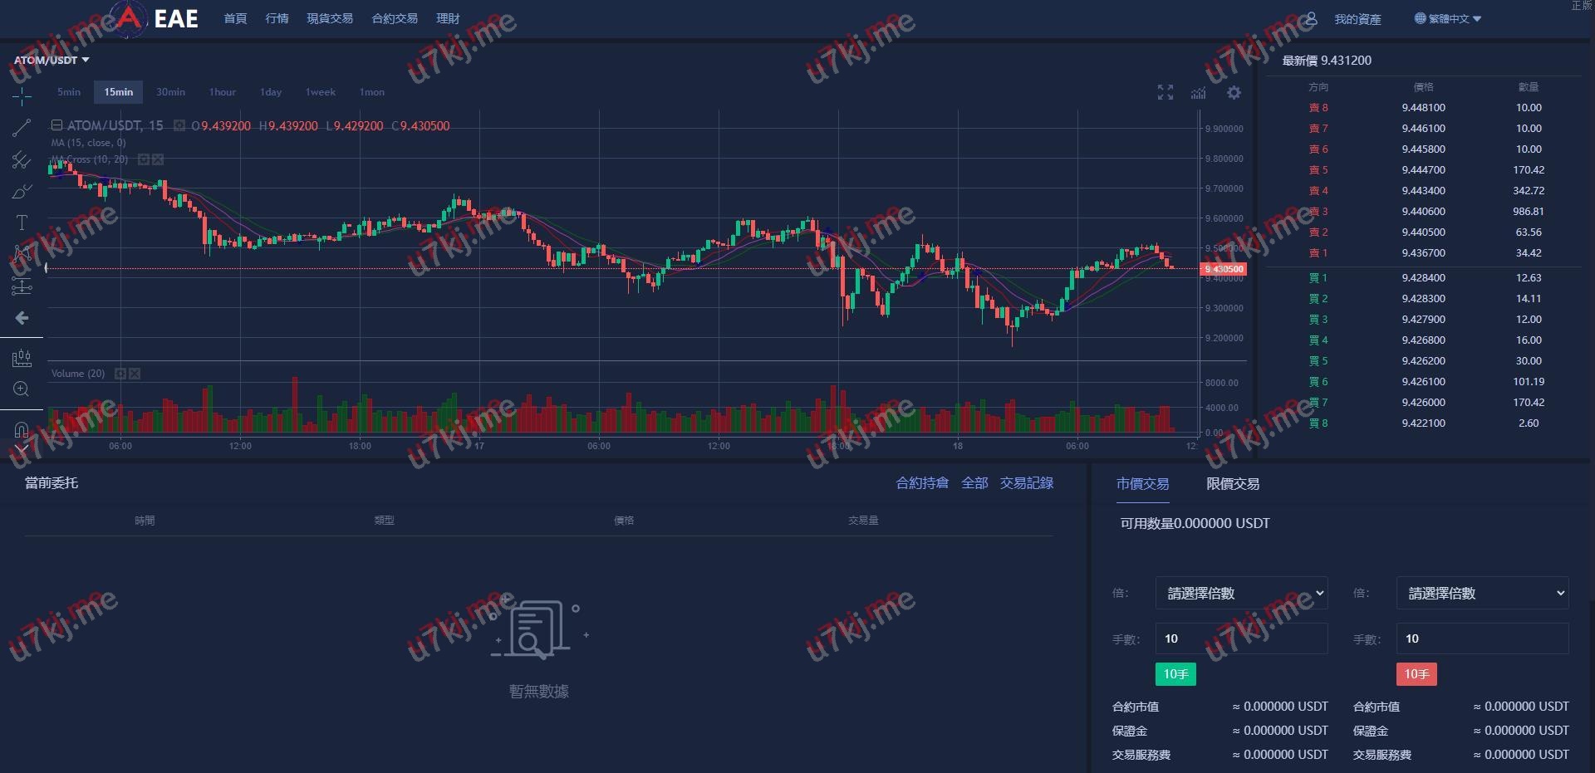Select the trend line drawing tool
Viewport: 1595px width, 773px height.
22,128
